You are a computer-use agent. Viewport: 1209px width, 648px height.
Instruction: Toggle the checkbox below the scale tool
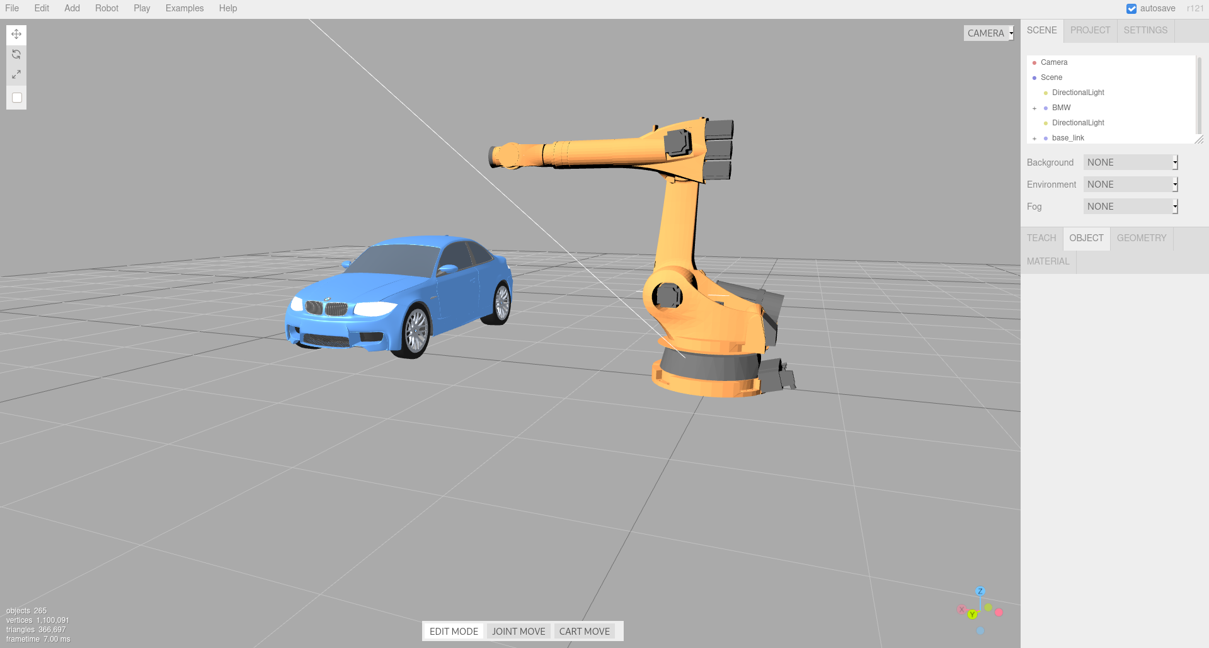point(17,98)
